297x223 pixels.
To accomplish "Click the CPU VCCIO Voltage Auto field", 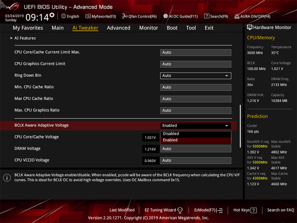I will point(196,160).
